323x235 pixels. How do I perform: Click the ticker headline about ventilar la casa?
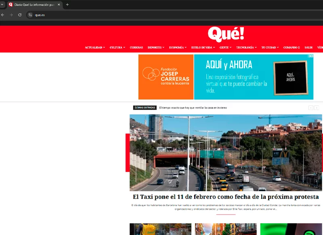[x=193, y=108]
